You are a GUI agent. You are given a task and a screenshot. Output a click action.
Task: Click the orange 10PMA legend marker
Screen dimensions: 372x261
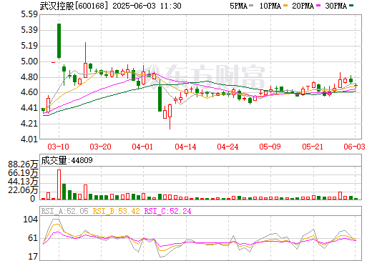(x=285, y=6)
